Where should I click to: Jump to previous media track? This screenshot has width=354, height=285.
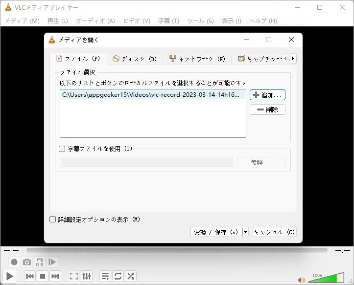pyautogui.click(x=30, y=276)
